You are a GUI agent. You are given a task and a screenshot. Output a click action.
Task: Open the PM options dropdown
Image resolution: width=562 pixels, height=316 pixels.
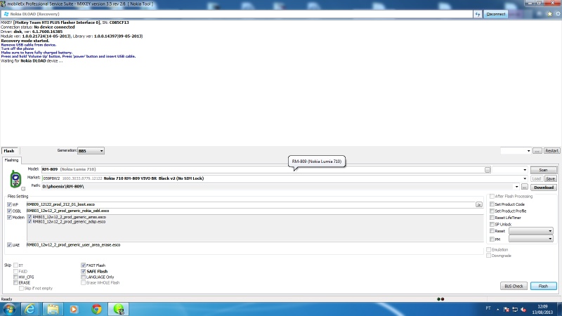coord(531,239)
